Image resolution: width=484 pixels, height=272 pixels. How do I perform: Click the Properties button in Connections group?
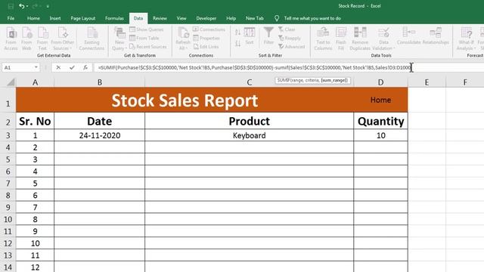(x=206, y=38)
